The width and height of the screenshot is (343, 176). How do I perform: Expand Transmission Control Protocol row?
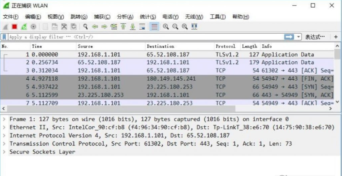(x=4, y=144)
